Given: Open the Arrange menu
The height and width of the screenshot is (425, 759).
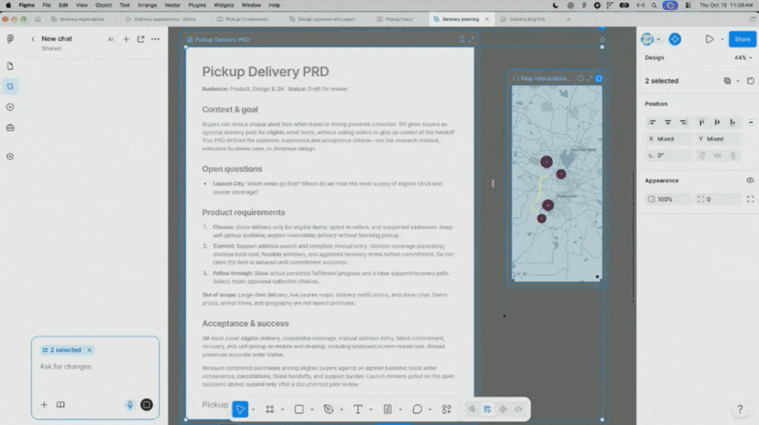Looking at the screenshot, I should coord(147,6).
